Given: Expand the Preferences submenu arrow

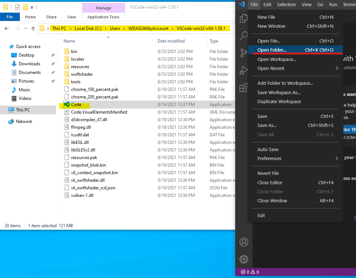Looking at the screenshot, I should pyautogui.click(x=337, y=158).
